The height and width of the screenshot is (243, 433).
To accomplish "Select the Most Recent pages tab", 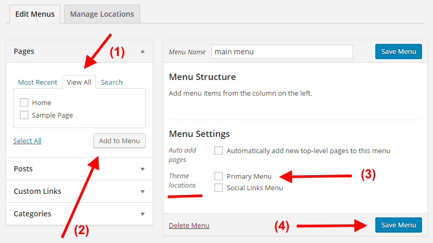I will coord(38,82).
